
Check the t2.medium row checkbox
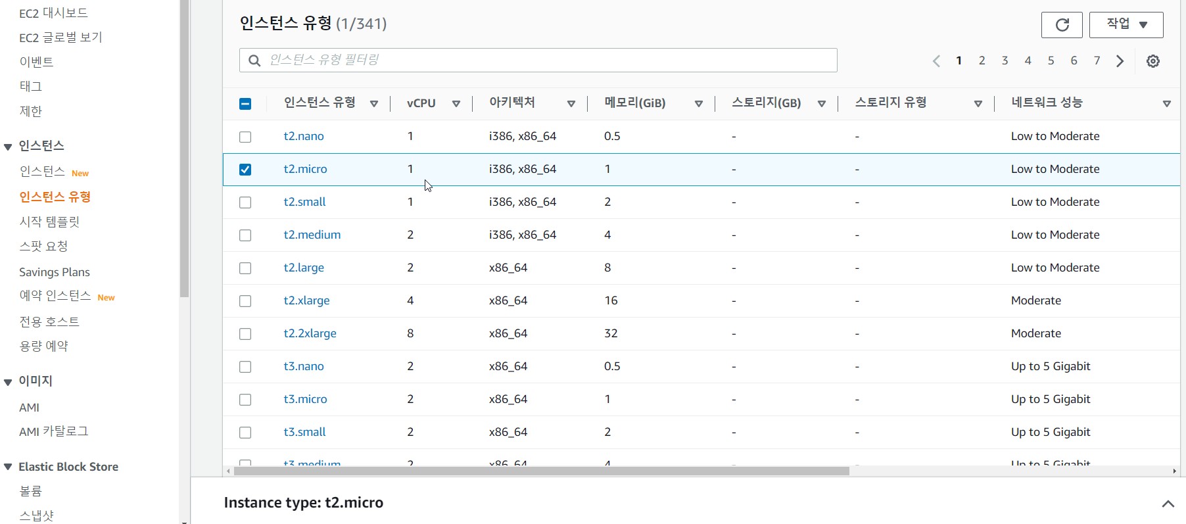click(x=245, y=235)
